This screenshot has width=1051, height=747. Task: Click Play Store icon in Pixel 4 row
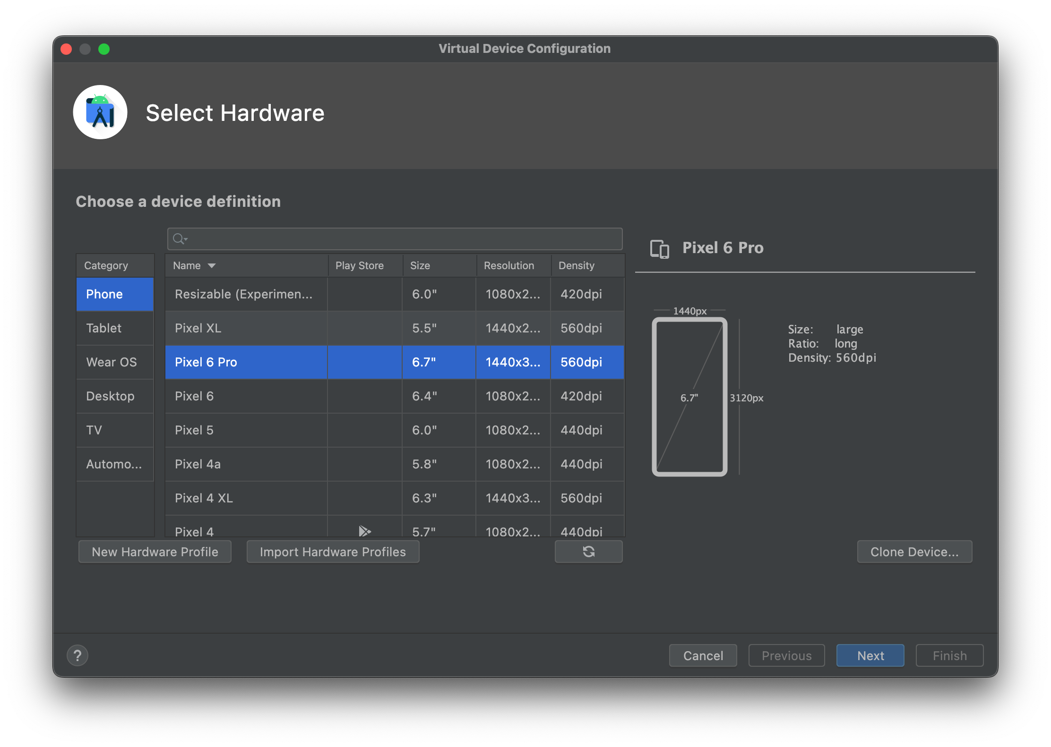point(364,531)
